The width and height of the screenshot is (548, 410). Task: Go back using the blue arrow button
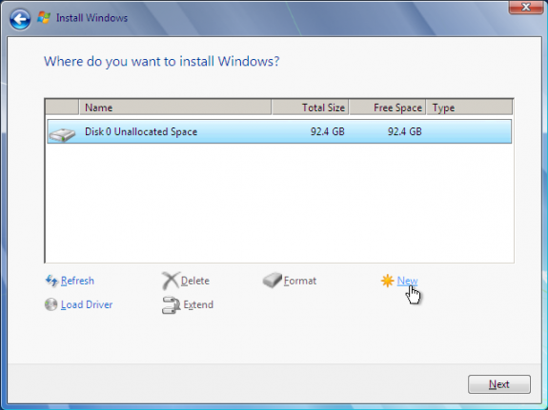click(20, 18)
